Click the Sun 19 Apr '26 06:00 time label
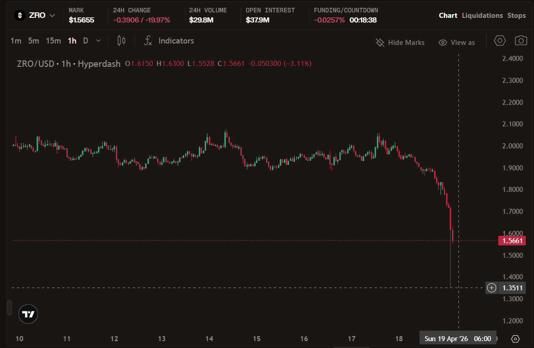This screenshot has height=348, width=534. (x=458, y=339)
